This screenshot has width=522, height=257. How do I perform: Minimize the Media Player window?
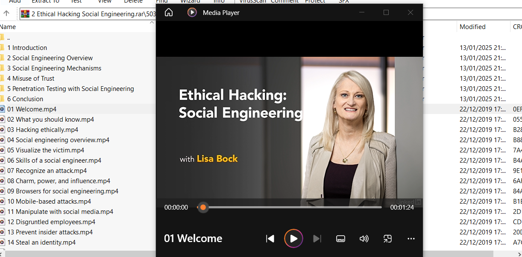click(362, 12)
